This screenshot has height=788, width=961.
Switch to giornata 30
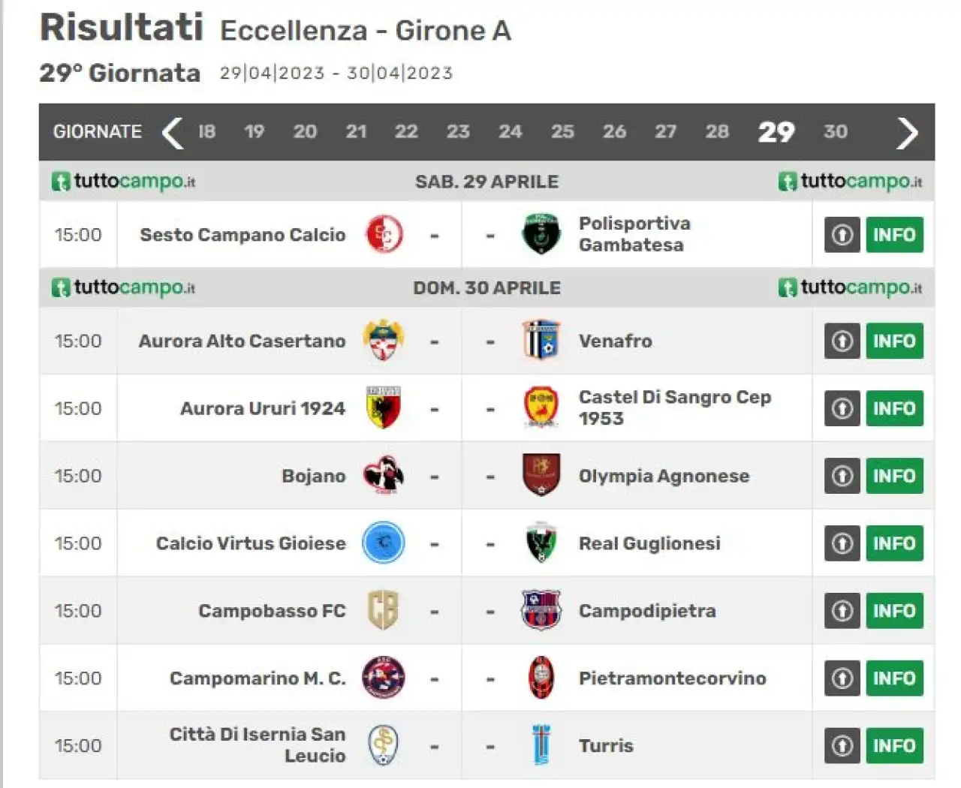click(x=836, y=132)
